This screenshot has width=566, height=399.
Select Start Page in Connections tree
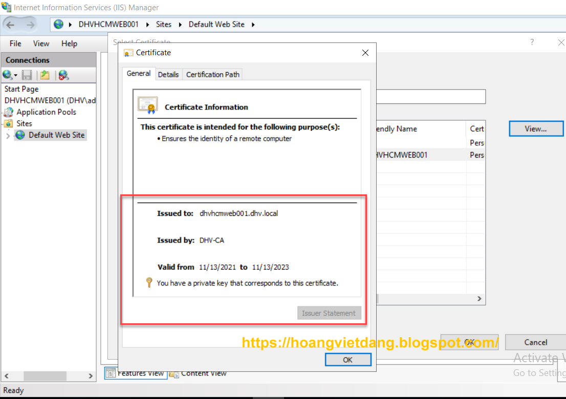(x=21, y=88)
